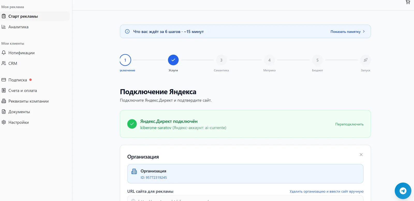Go to step 3 Семантика
The height and width of the screenshot is (201, 414).
(221, 60)
